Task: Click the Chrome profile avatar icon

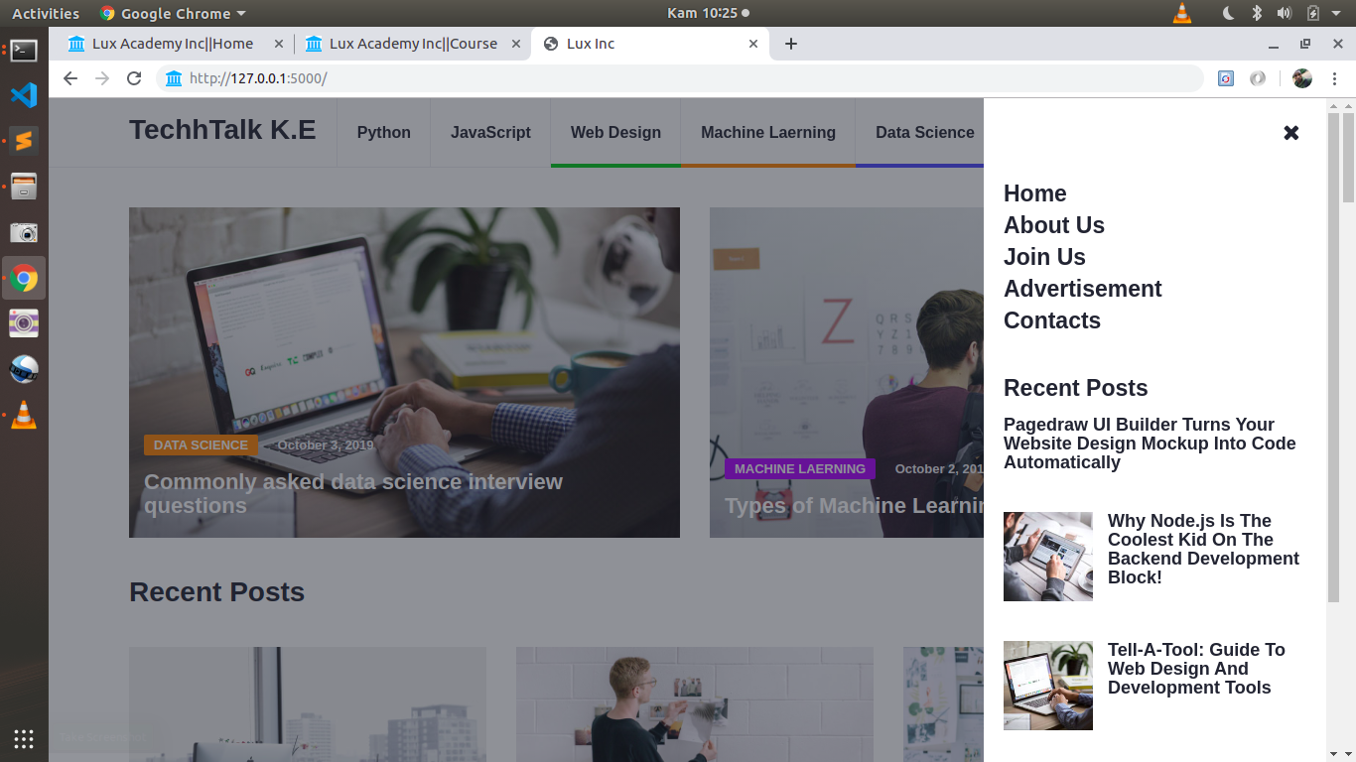Action: [x=1302, y=78]
